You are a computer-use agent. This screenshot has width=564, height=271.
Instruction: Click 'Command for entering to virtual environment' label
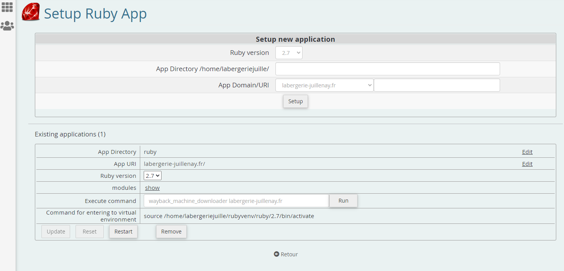tap(91, 216)
